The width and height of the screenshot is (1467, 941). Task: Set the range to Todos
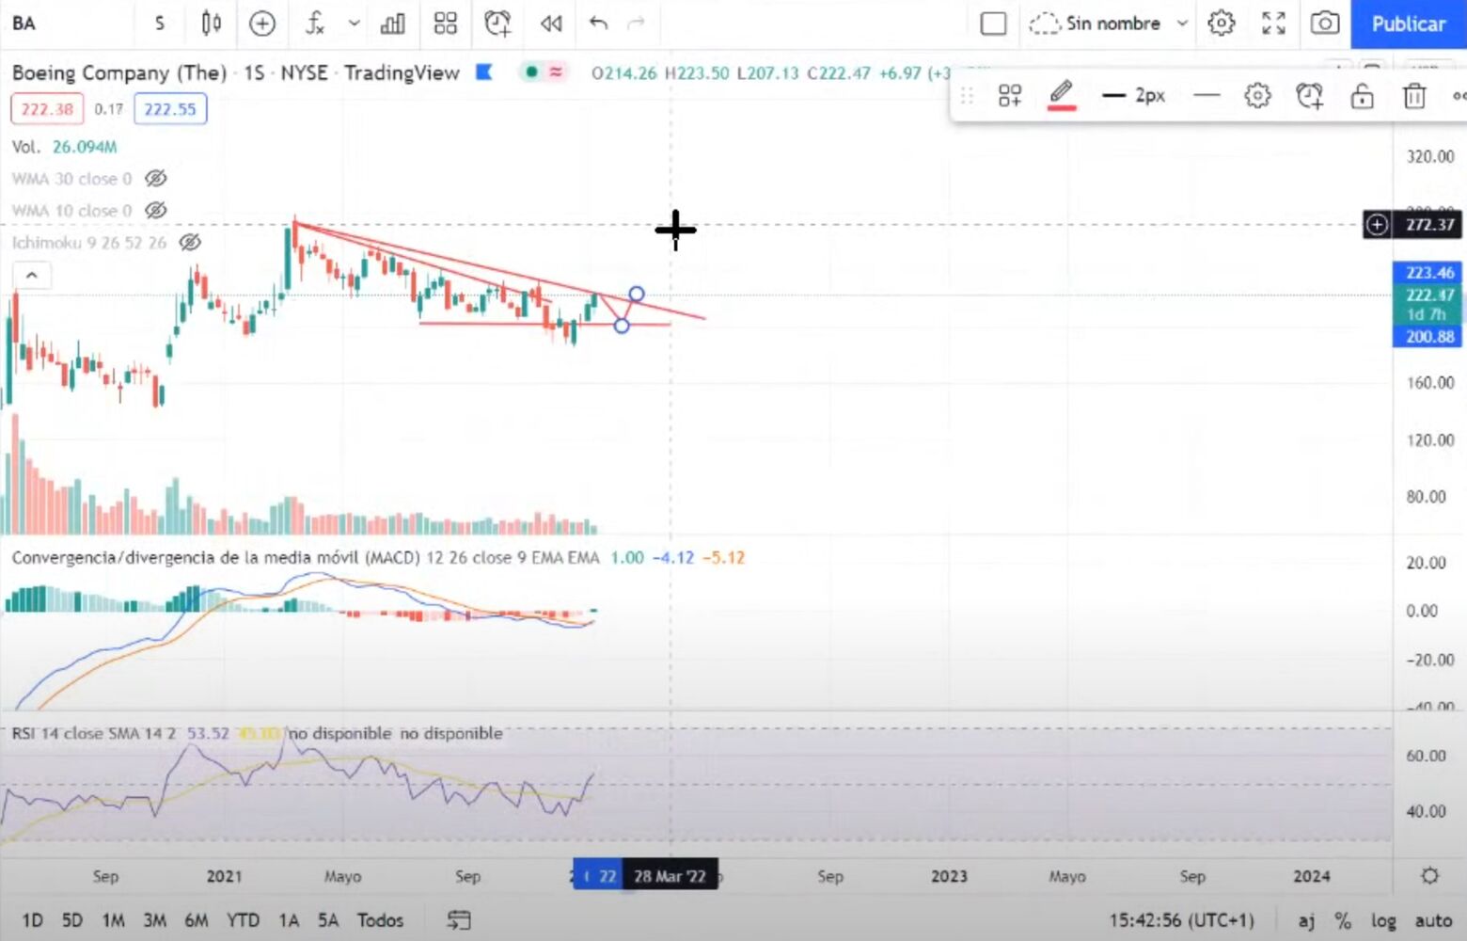[x=380, y=920]
